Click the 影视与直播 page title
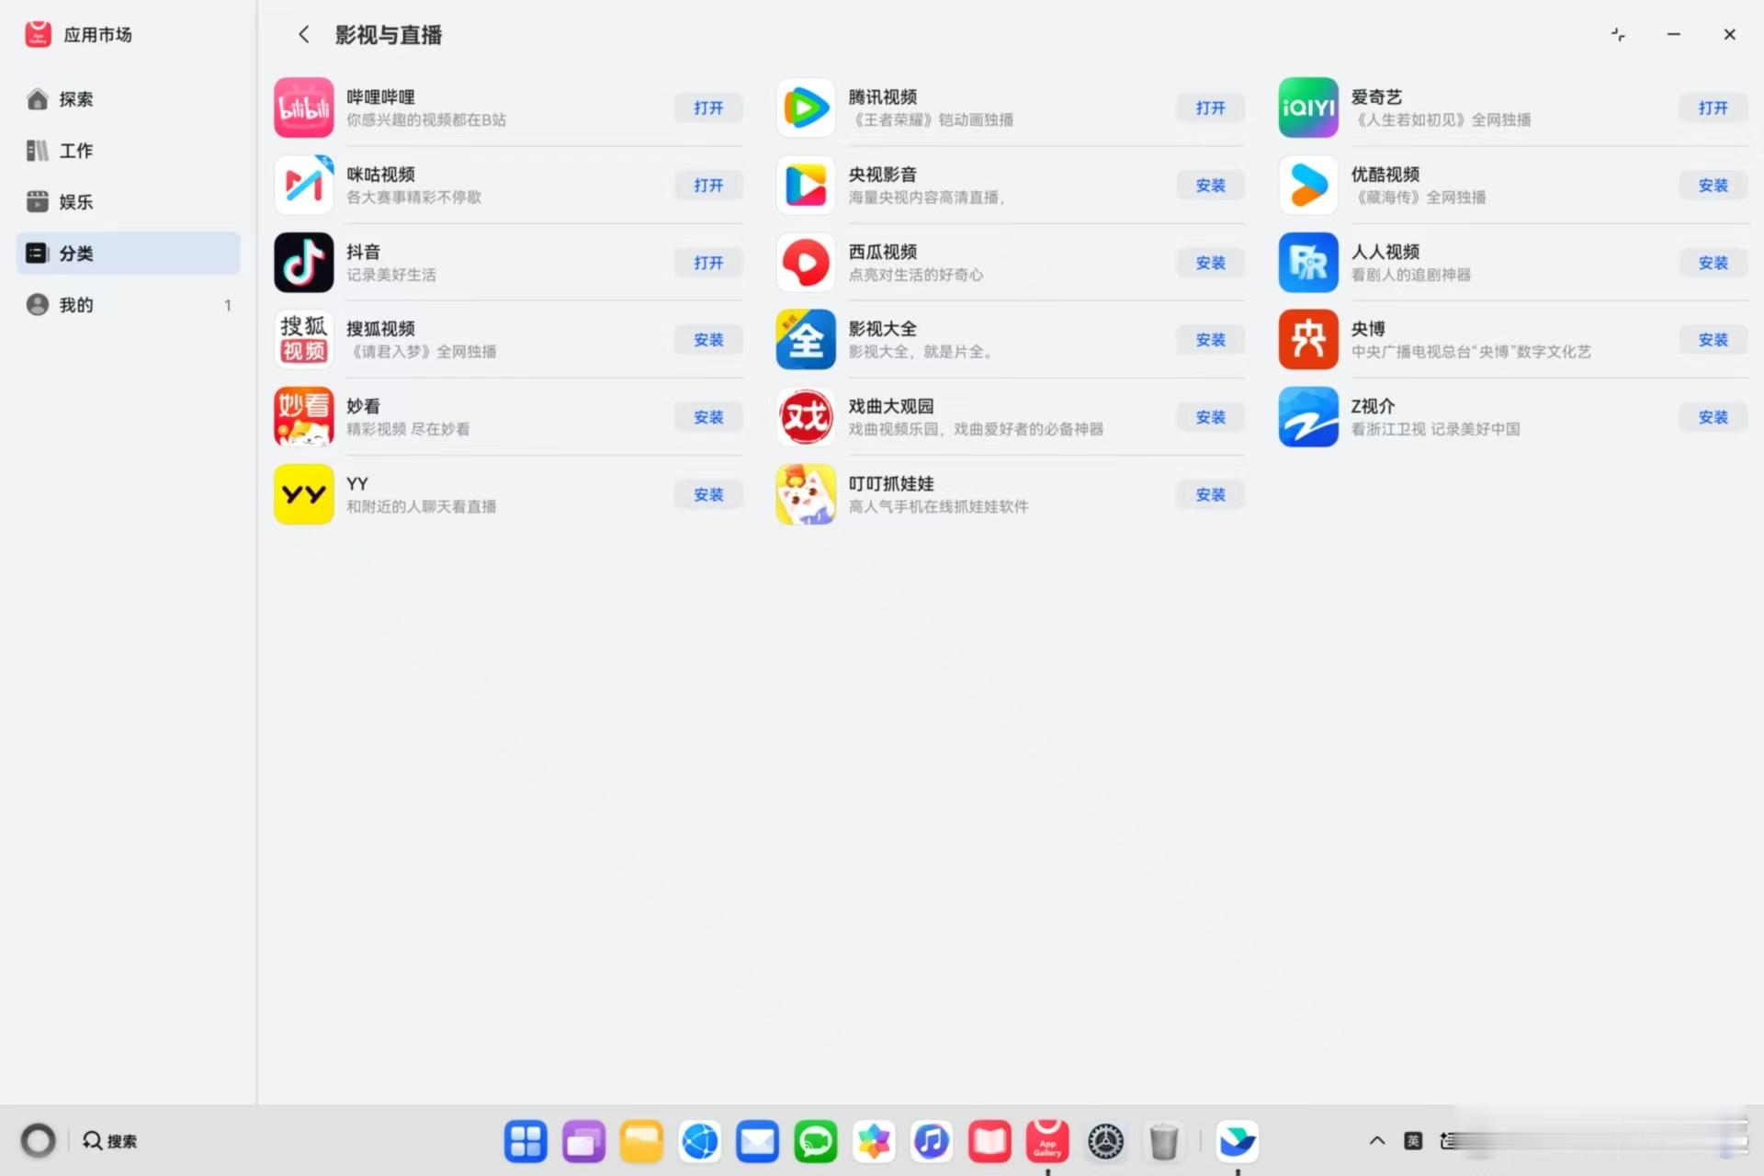The height and width of the screenshot is (1176, 1764). [388, 35]
